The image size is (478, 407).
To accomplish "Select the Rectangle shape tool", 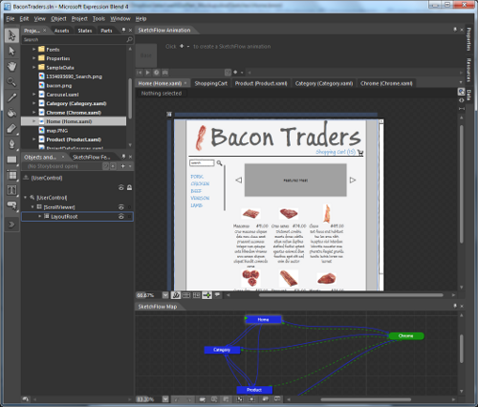I will pyautogui.click(x=11, y=160).
